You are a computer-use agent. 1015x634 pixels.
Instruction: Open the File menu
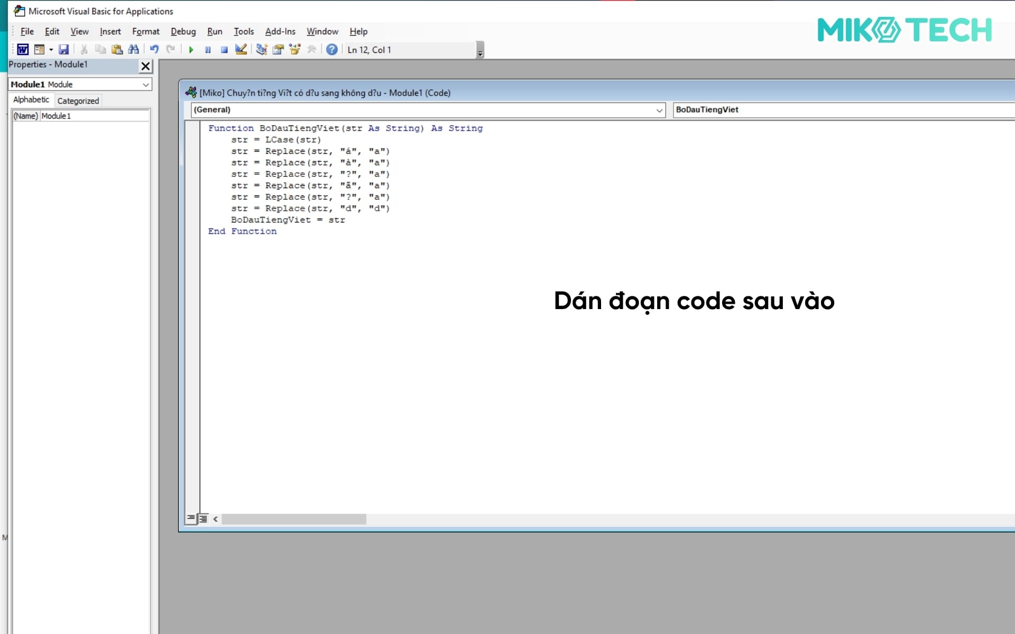click(x=27, y=32)
